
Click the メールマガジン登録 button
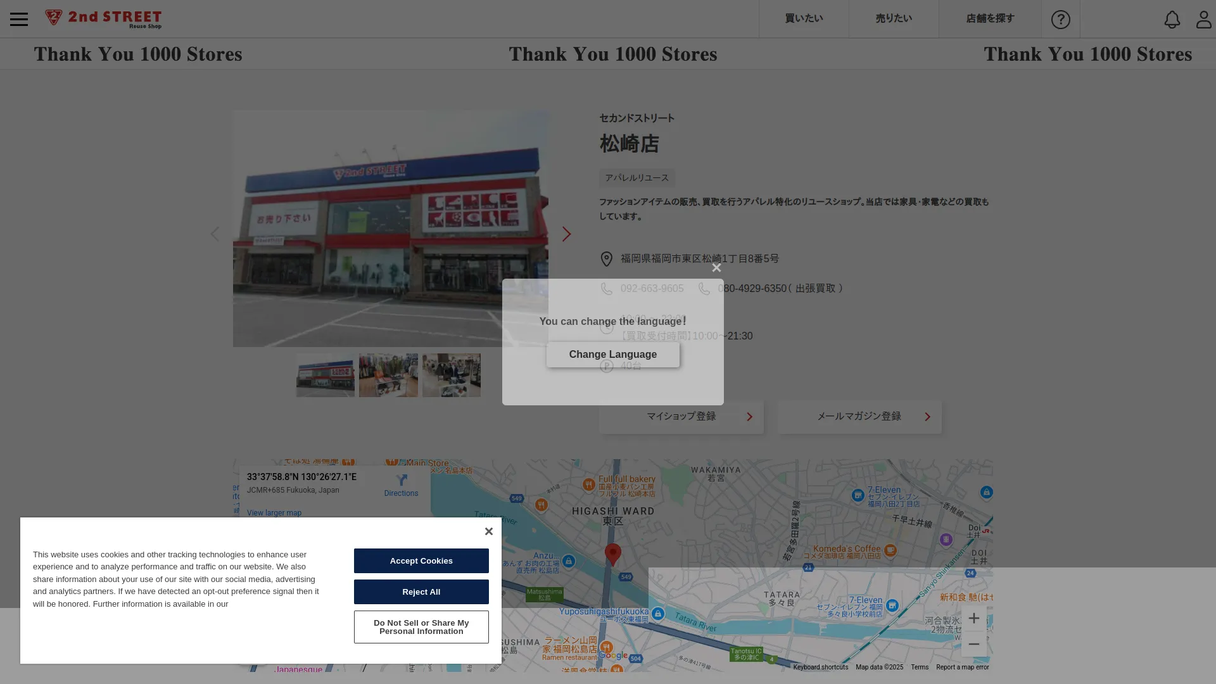pyautogui.click(x=859, y=417)
